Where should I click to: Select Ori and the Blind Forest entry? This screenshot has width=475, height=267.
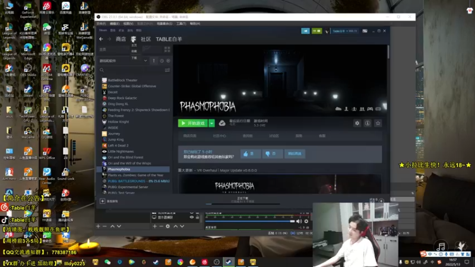(x=125, y=157)
